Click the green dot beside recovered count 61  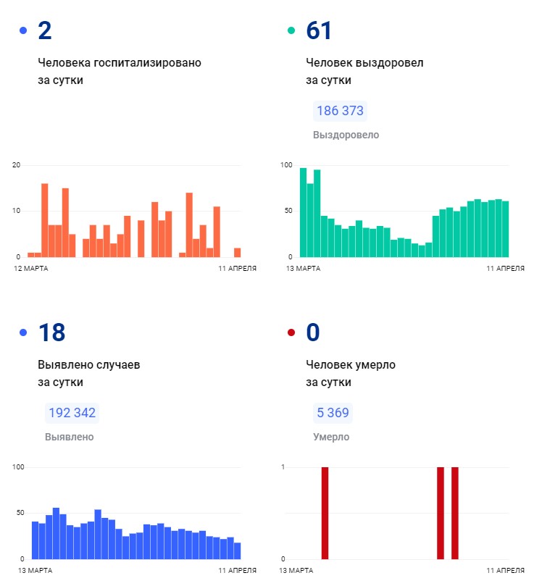pyautogui.click(x=291, y=31)
